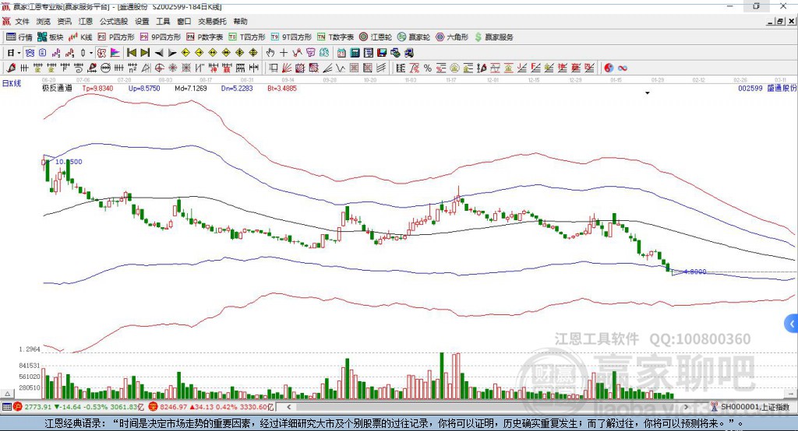This screenshot has height=431, width=798.
Task: Open the P四方形 tool
Action: click(116, 37)
